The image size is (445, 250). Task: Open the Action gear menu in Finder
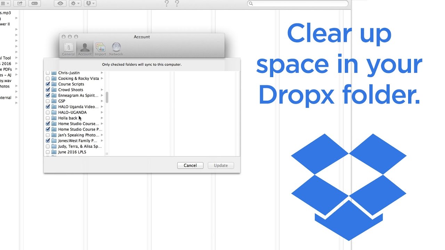click(x=75, y=3)
